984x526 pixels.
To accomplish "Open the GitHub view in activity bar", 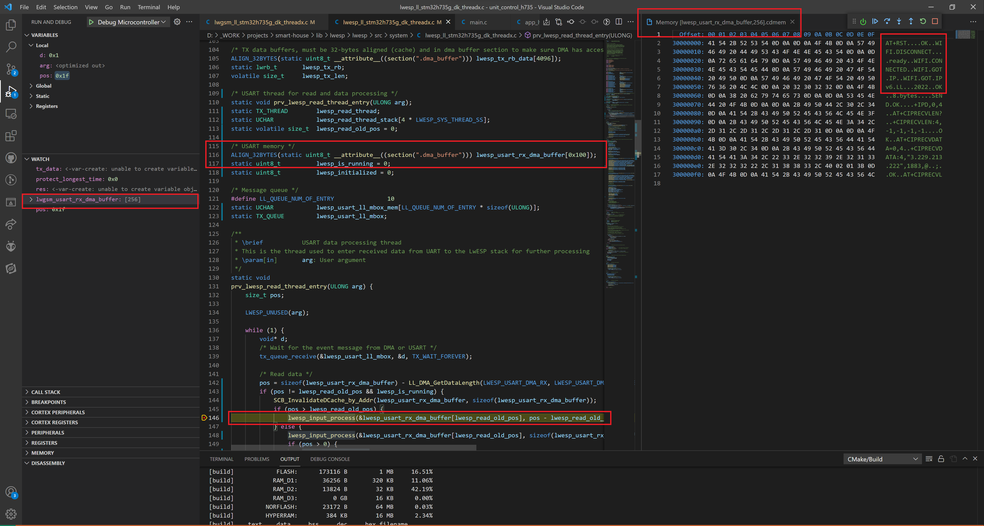I will point(11,158).
